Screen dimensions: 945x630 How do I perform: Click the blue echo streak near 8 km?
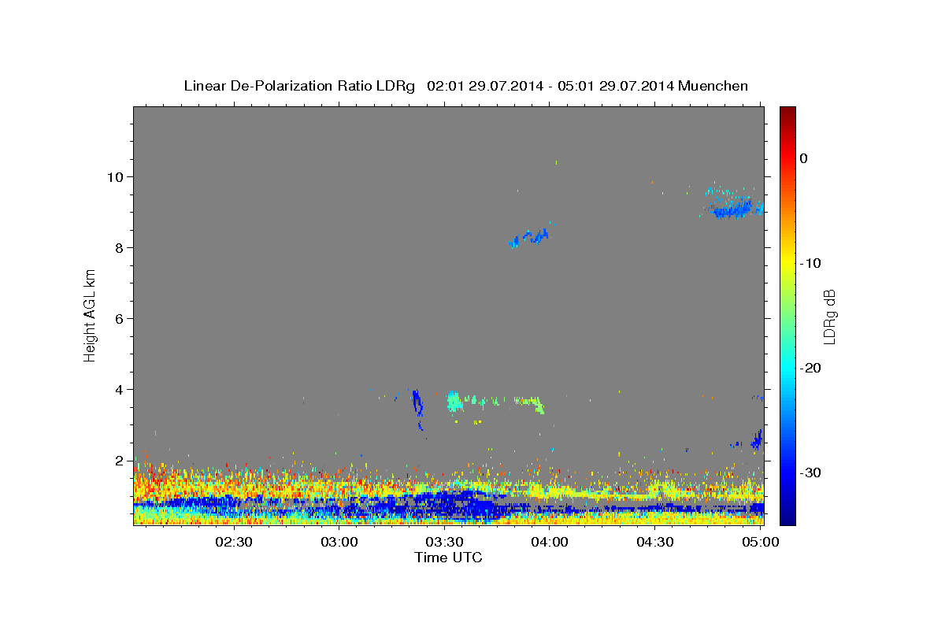coord(528,237)
